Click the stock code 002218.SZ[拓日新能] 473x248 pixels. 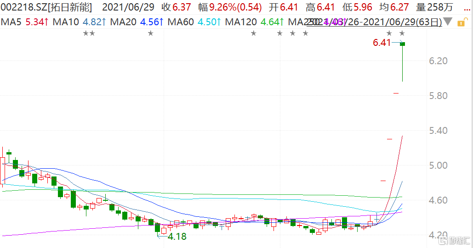[x=46, y=7]
